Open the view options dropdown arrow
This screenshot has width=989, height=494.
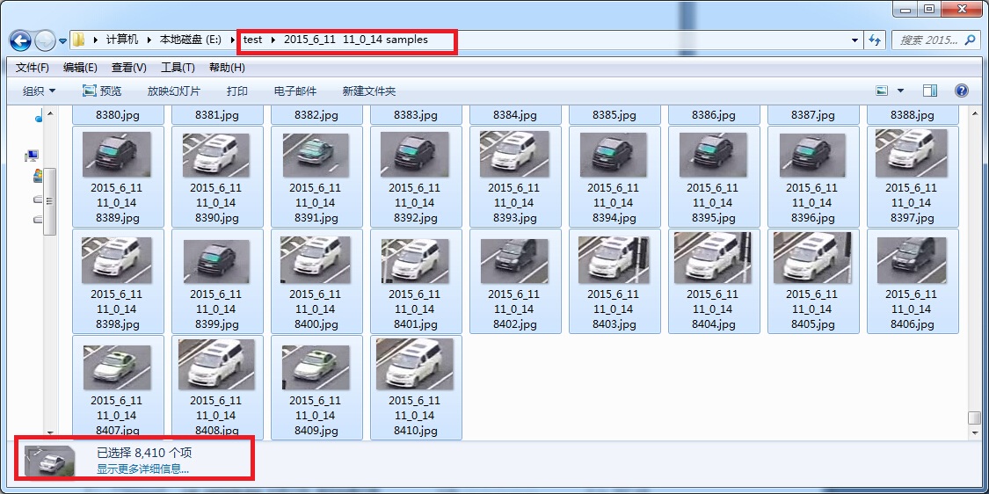point(900,91)
